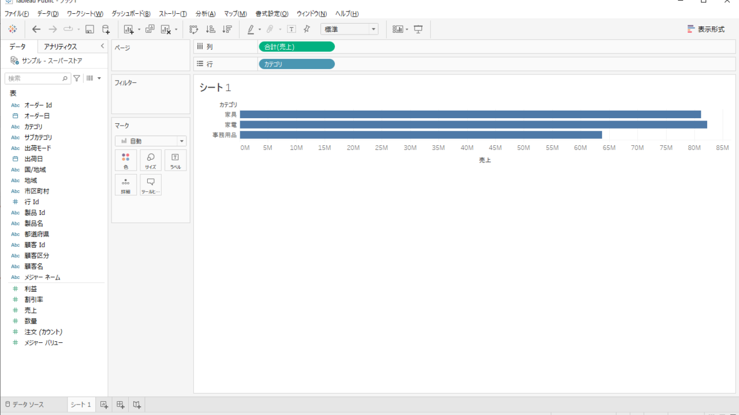Viewport: 739px width, 415px height.
Task: Open the ダッシュボード menu
Action: 131,13
